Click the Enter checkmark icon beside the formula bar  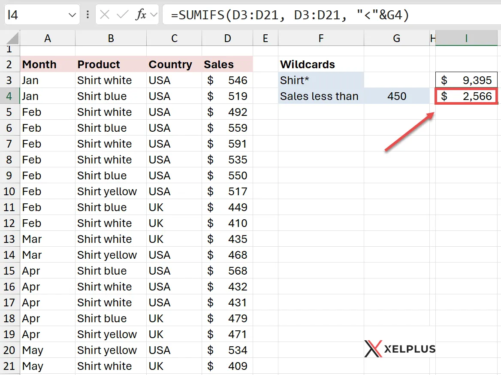click(x=121, y=14)
